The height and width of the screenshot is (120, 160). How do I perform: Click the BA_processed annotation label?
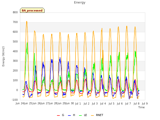pyautogui.click(x=32, y=10)
